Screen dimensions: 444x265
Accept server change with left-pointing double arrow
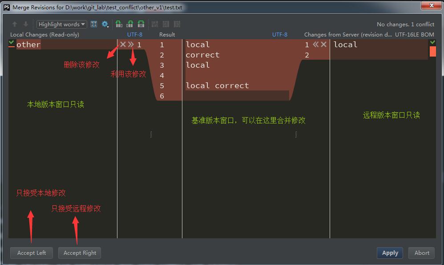[x=315, y=45]
